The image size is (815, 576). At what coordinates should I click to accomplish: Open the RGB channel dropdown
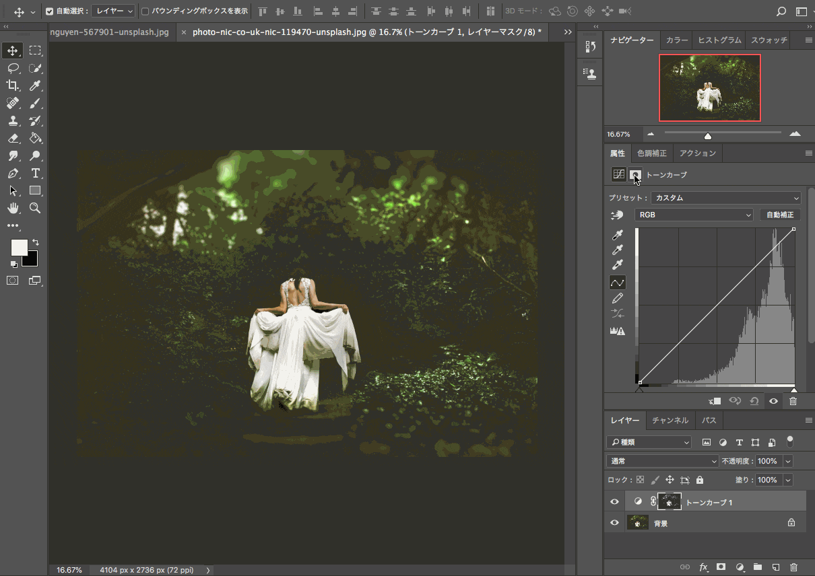[x=694, y=215]
